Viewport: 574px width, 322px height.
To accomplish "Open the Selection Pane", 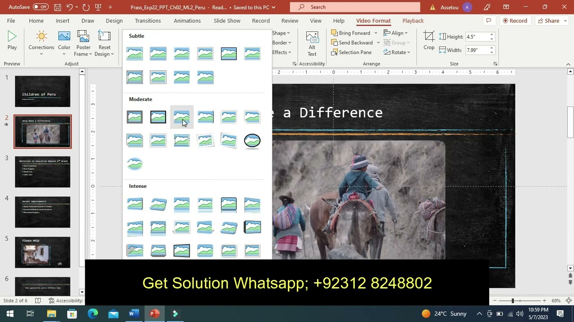I will pos(351,52).
